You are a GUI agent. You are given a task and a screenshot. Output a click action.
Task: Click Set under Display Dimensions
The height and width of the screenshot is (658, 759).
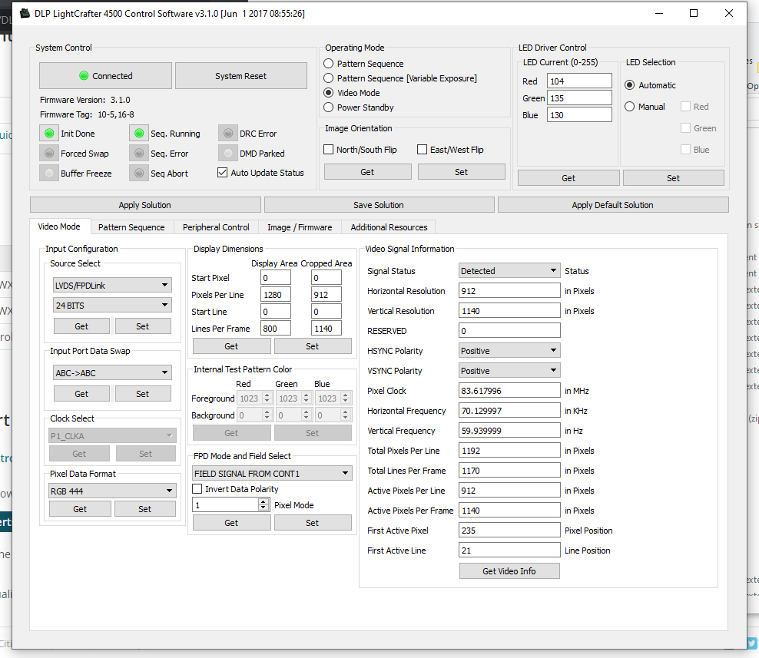(313, 346)
